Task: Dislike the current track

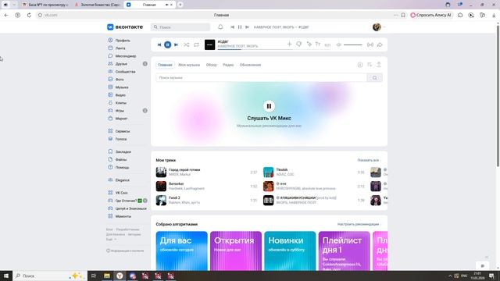Action: coord(298,44)
